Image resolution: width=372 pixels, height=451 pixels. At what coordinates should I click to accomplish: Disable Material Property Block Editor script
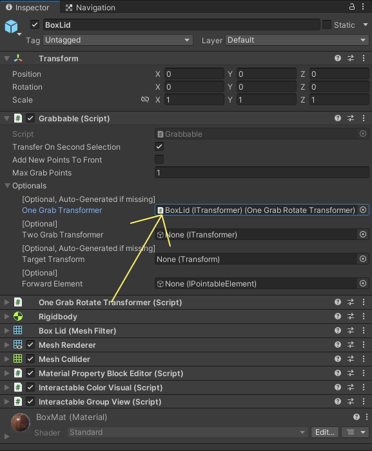(x=30, y=373)
